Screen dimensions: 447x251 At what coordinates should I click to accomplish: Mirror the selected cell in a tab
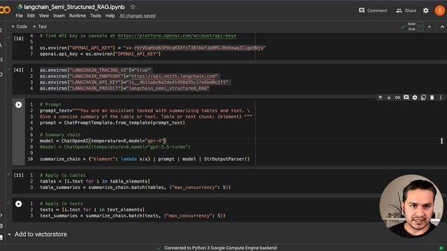point(423,98)
